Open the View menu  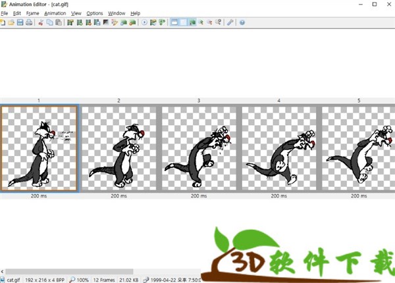pyautogui.click(x=76, y=13)
